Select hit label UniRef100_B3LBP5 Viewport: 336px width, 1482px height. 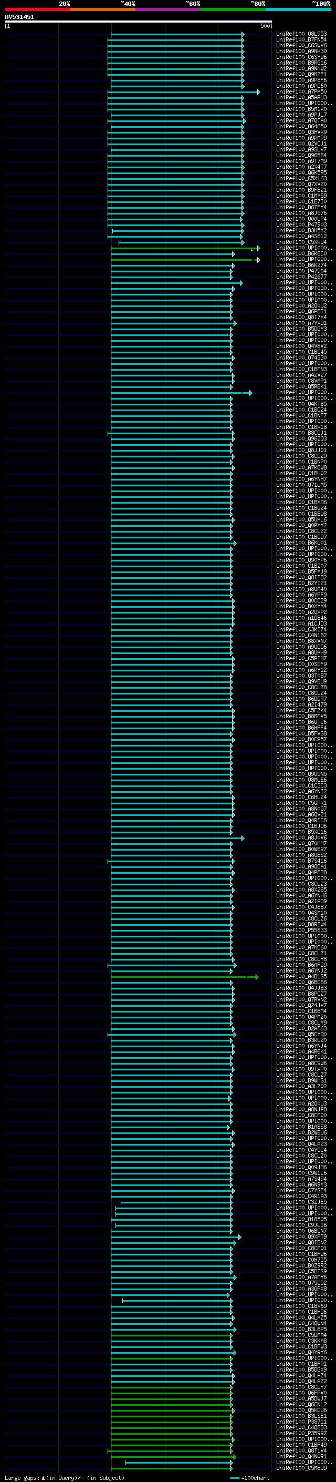point(301,1330)
